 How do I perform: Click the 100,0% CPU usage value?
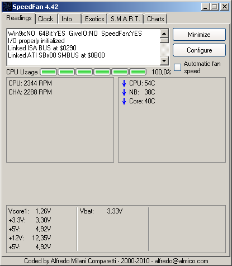point(161,72)
